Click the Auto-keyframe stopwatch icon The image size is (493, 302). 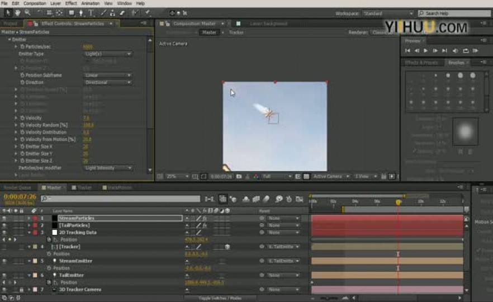[289, 199]
